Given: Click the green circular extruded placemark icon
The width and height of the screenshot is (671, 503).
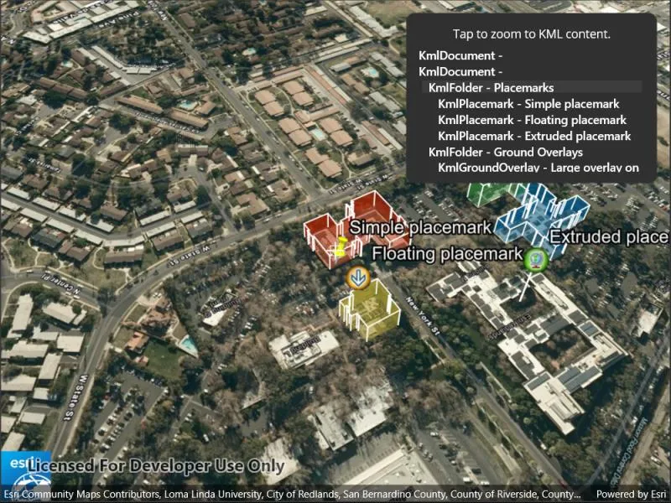Looking at the screenshot, I should (x=536, y=259).
